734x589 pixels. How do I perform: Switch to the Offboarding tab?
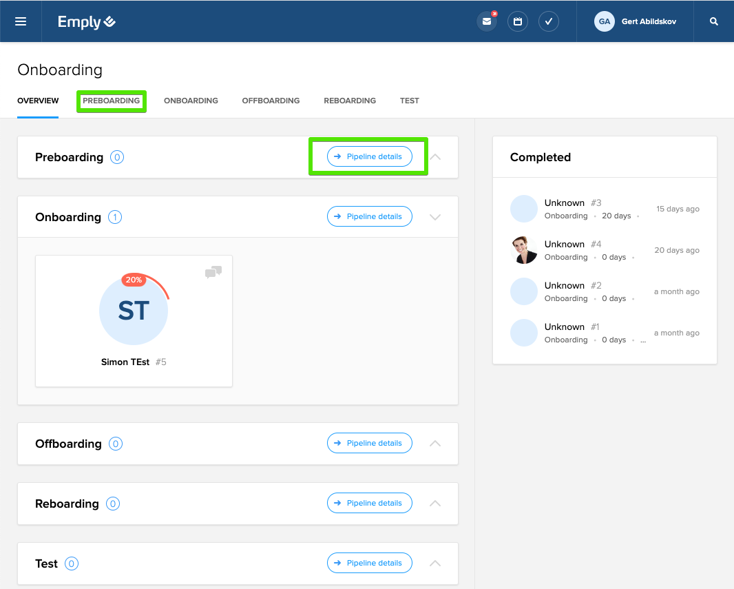point(271,101)
